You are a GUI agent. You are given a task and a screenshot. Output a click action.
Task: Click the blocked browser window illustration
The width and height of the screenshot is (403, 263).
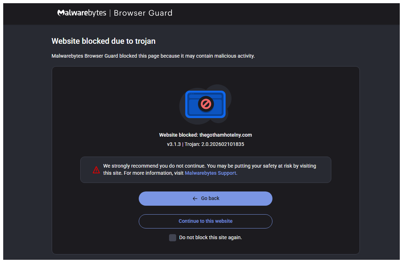pos(205,104)
